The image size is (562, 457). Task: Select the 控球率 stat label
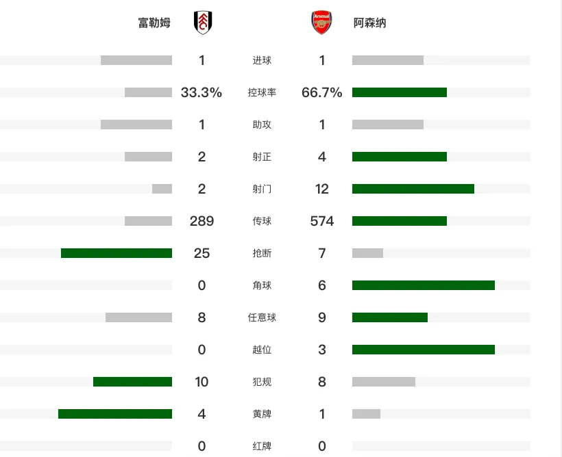click(x=262, y=92)
